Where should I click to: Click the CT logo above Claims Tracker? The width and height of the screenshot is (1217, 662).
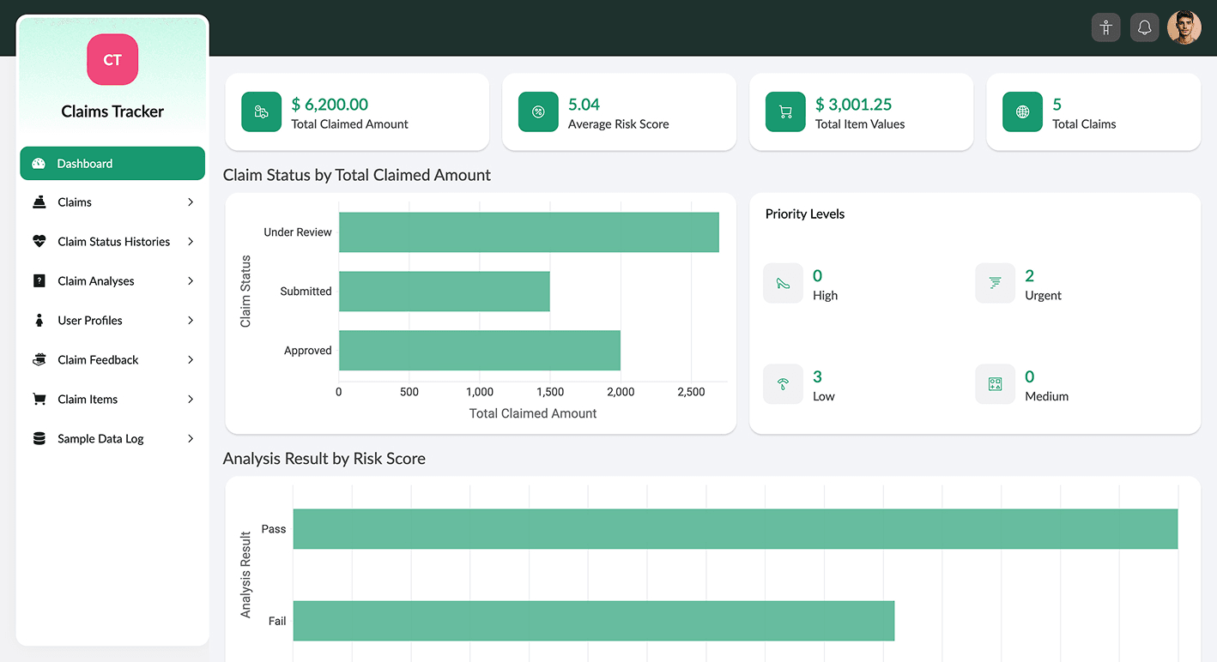[x=112, y=59]
